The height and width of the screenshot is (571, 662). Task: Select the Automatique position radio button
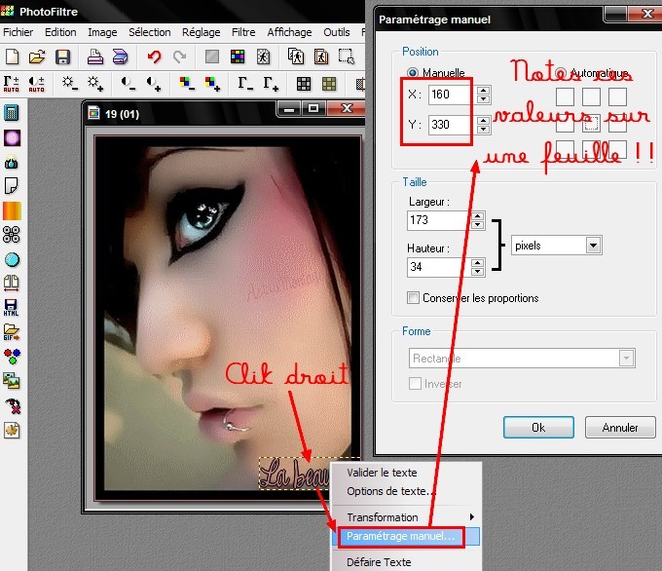click(561, 73)
